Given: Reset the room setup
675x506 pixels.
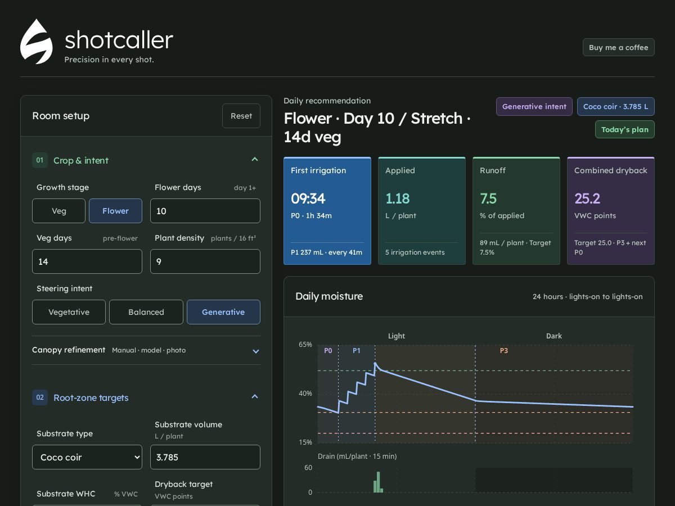Looking at the screenshot, I should click(x=241, y=116).
